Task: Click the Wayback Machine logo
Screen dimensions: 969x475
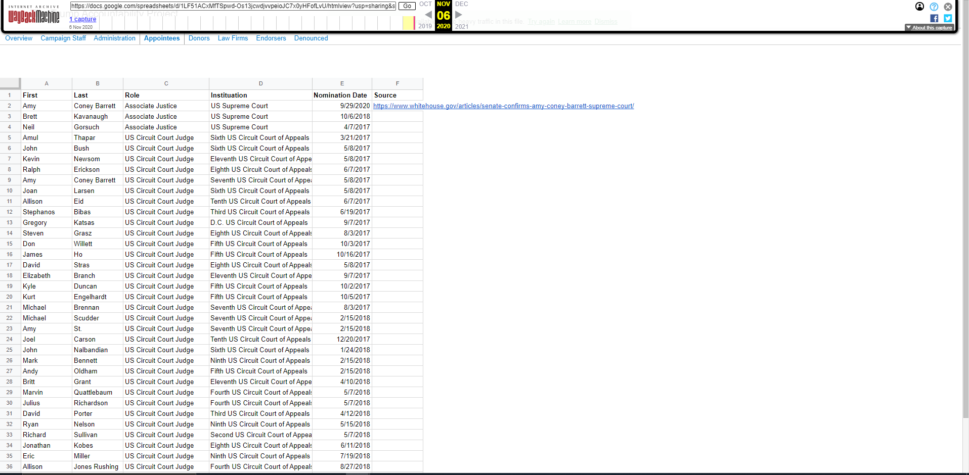Action: [x=33, y=15]
